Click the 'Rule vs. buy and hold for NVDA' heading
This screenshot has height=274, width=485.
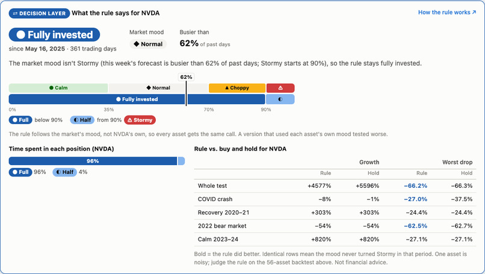pyautogui.click(x=240, y=149)
